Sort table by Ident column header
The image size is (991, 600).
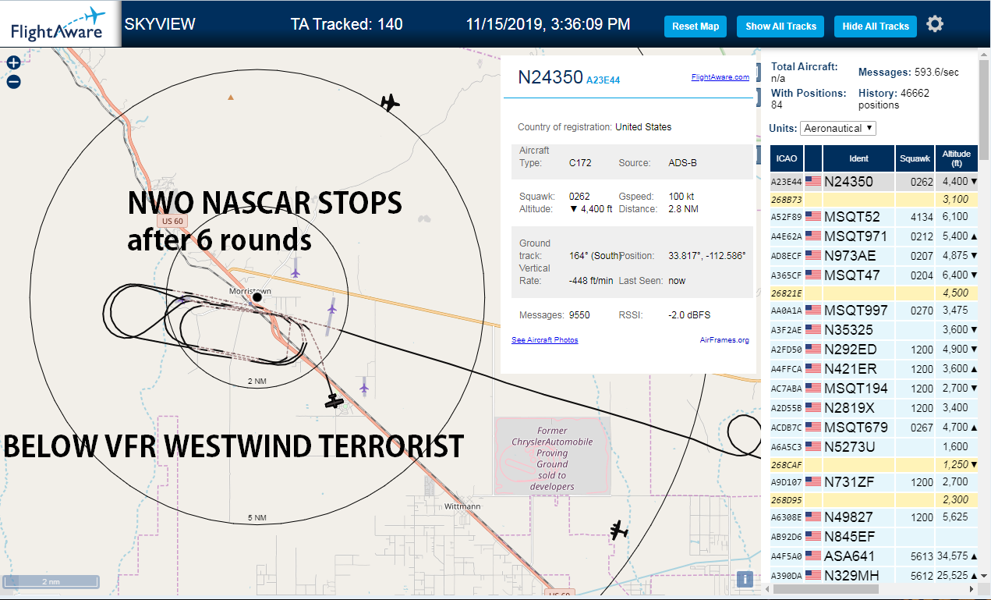click(858, 158)
